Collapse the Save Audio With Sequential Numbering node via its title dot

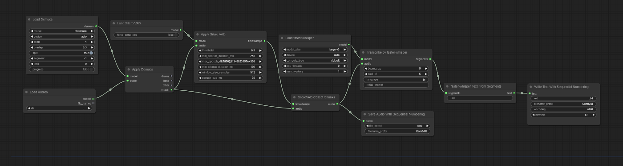(365, 114)
